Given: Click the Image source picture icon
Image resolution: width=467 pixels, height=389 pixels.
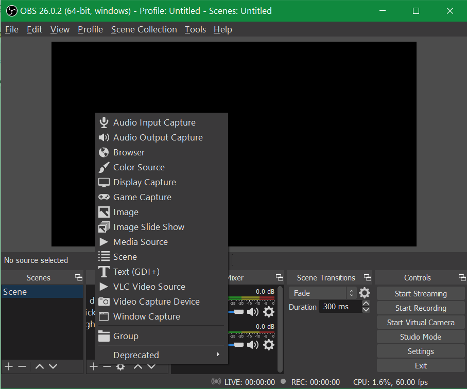Looking at the screenshot, I should (103, 212).
